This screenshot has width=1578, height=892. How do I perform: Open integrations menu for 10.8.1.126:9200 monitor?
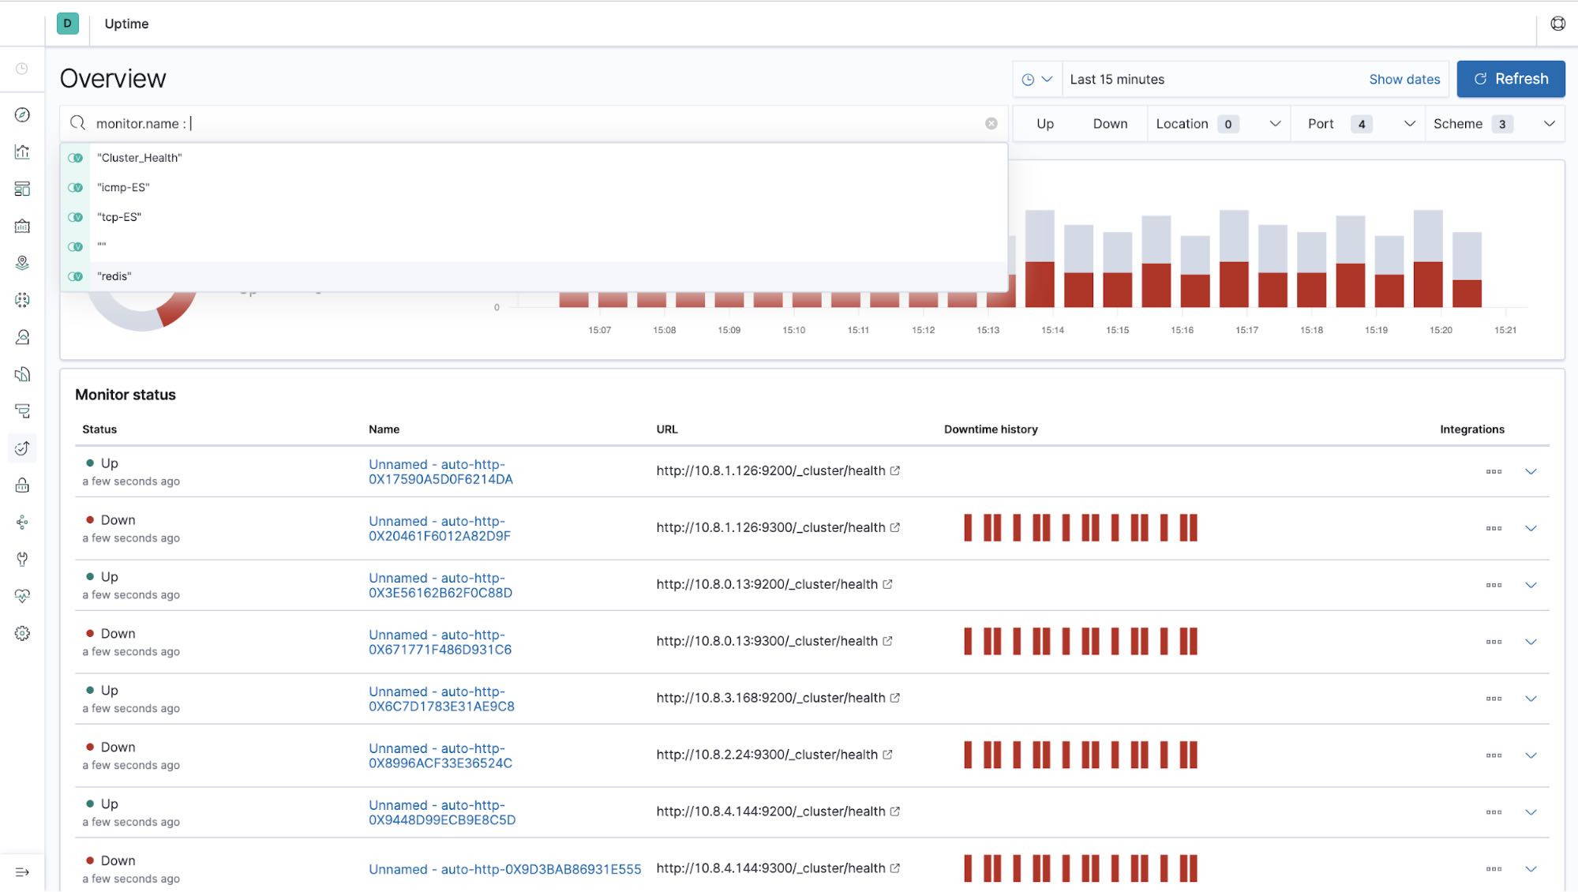tap(1494, 471)
